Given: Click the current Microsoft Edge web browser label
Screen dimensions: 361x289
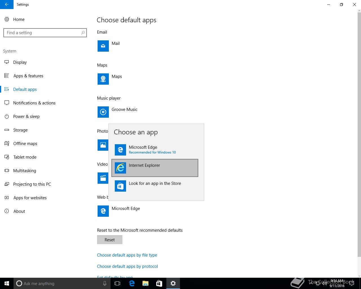Looking at the screenshot, I should coord(126,209).
